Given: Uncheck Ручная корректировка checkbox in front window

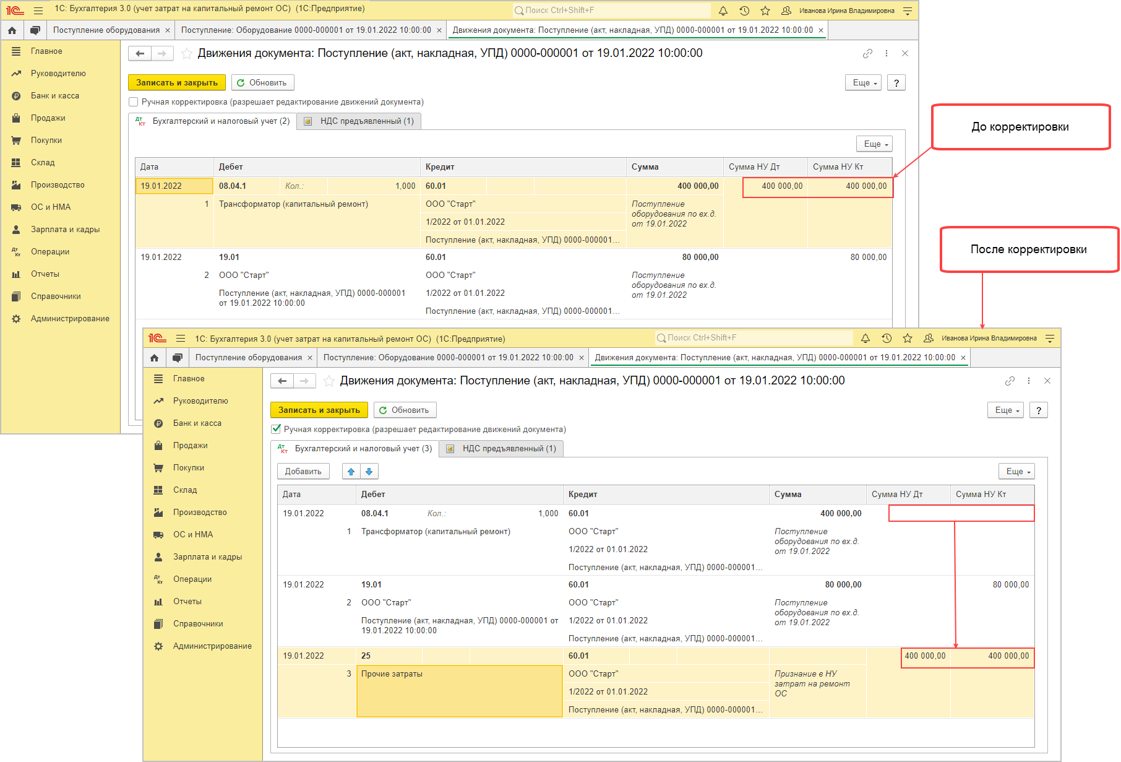Looking at the screenshot, I should click(x=275, y=429).
